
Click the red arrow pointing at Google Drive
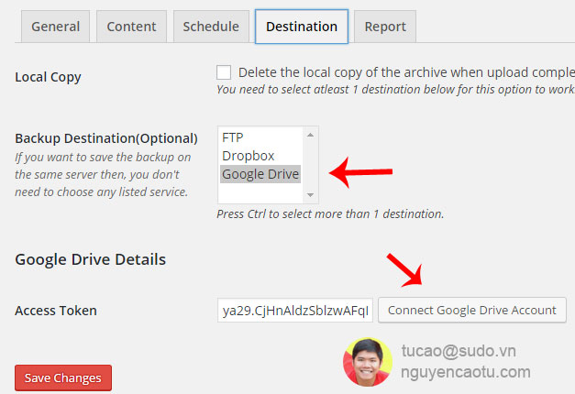click(360, 172)
